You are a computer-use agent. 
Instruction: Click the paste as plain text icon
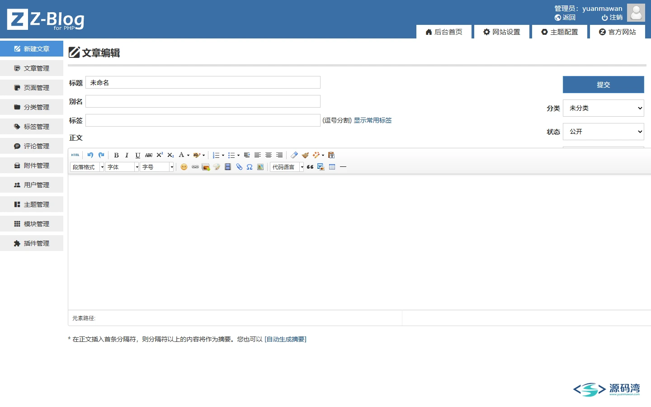pos(331,155)
